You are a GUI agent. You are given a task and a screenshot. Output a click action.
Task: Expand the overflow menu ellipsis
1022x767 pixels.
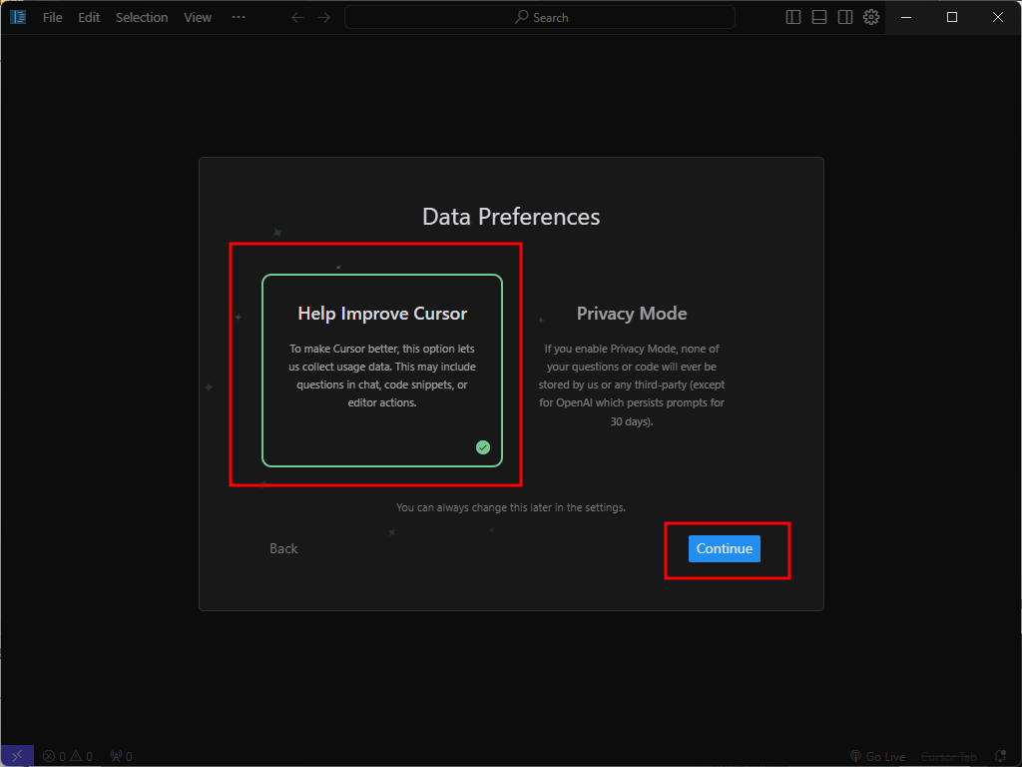[239, 17]
